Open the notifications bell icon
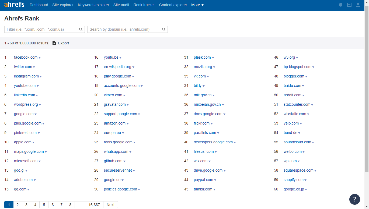369x209 pixels. coord(341,5)
